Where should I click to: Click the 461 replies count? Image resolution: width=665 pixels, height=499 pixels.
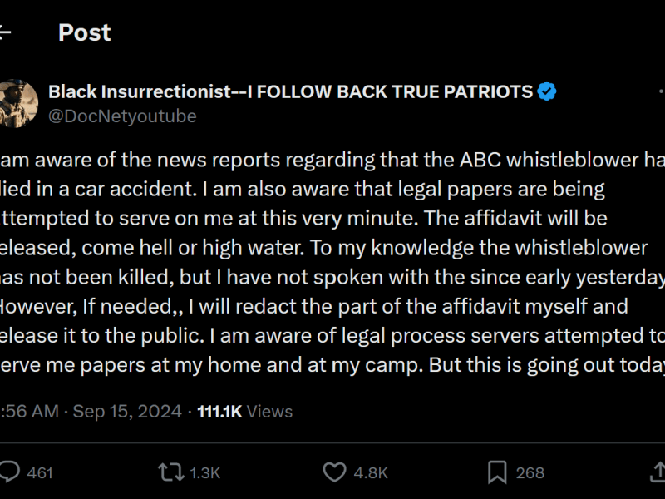click(x=40, y=473)
